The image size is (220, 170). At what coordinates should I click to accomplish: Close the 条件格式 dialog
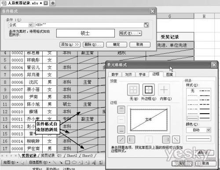click(153, 11)
